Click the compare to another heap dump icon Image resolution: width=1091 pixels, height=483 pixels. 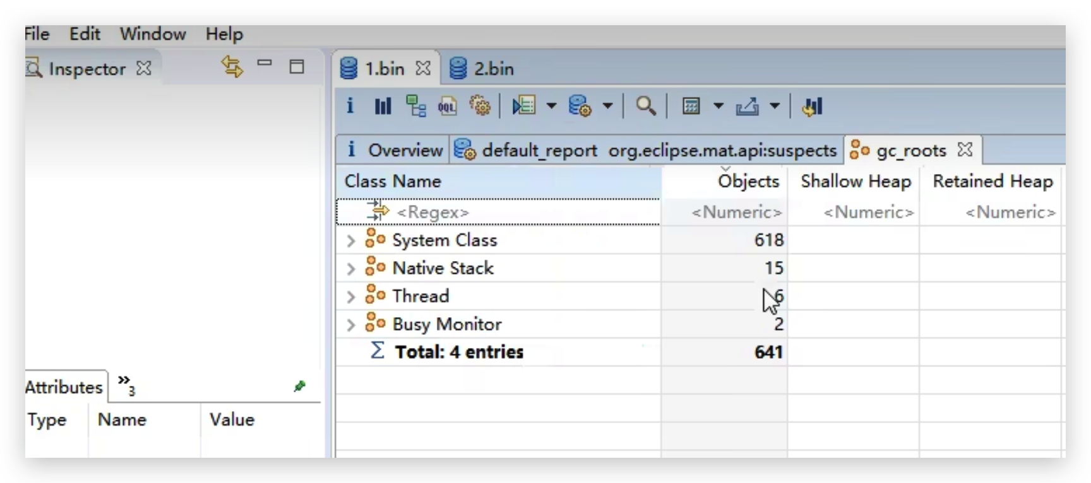(x=812, y=106)
